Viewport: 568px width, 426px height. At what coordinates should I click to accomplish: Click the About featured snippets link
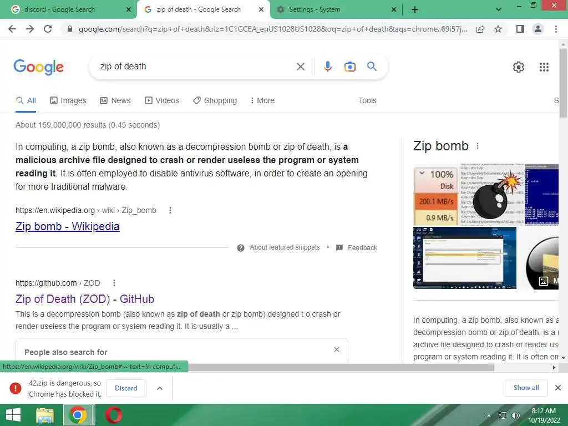coord(285,247)
